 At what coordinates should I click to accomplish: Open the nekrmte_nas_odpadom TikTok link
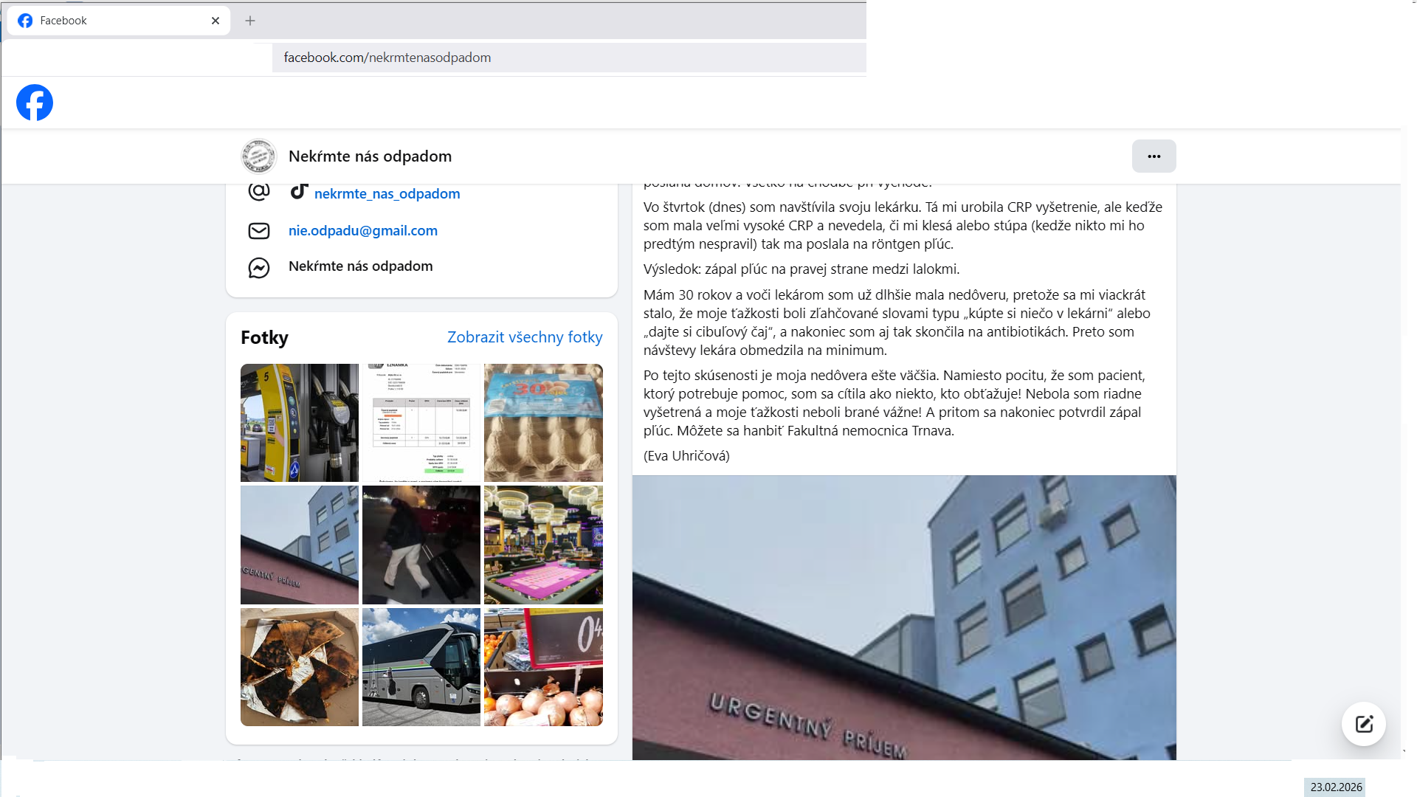pos(387,194)
